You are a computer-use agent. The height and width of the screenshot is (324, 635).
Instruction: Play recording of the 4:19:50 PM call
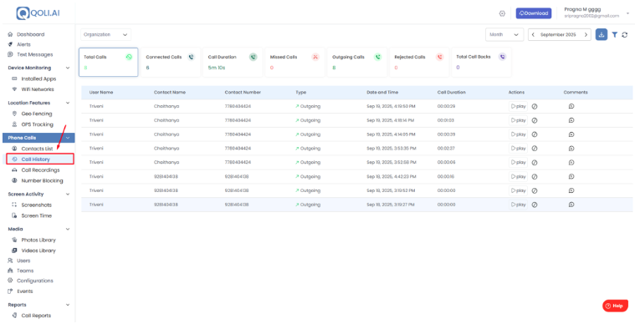(x=519, y=106)
